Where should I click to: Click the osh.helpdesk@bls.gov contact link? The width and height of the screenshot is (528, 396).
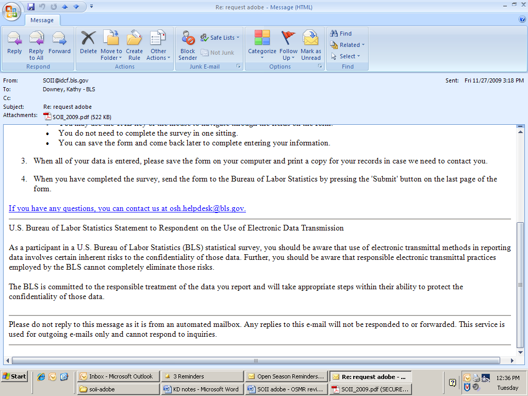click(127, 208)
